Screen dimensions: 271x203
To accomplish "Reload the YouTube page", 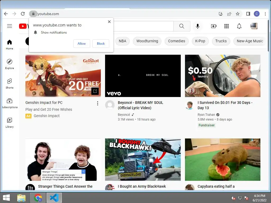I will [23, 14].
